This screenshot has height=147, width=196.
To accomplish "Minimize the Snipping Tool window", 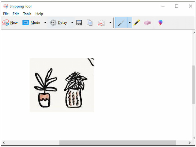I will click(163, 6).
